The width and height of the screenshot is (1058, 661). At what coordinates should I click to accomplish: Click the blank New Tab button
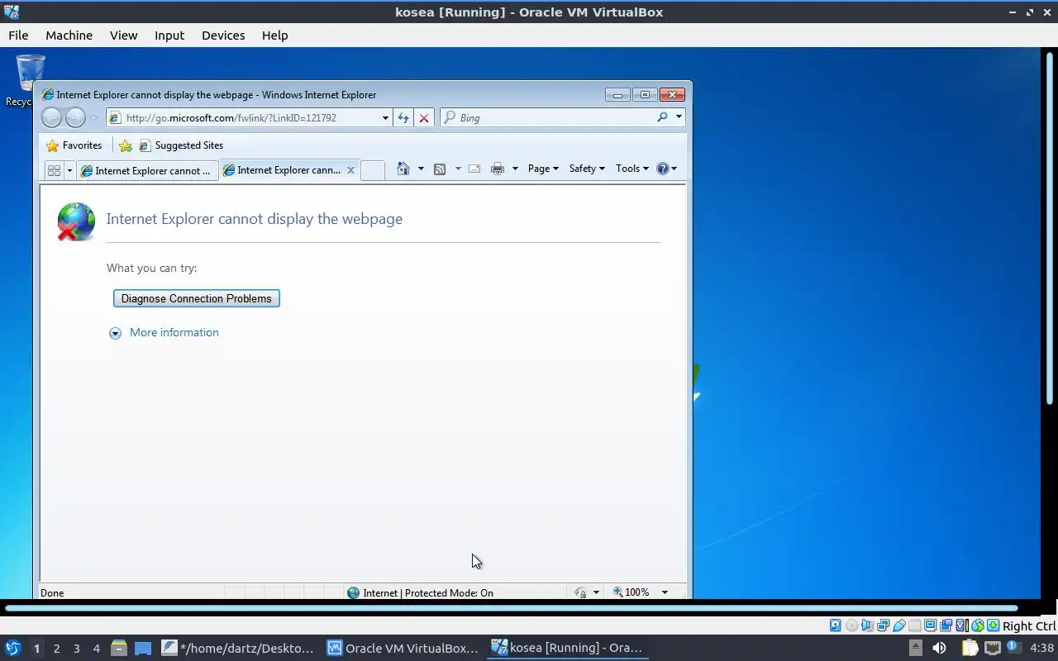tap(373, 170)
